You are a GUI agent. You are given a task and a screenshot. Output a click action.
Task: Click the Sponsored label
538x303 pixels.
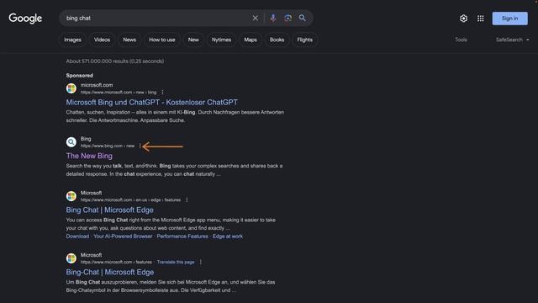[79, 75]
